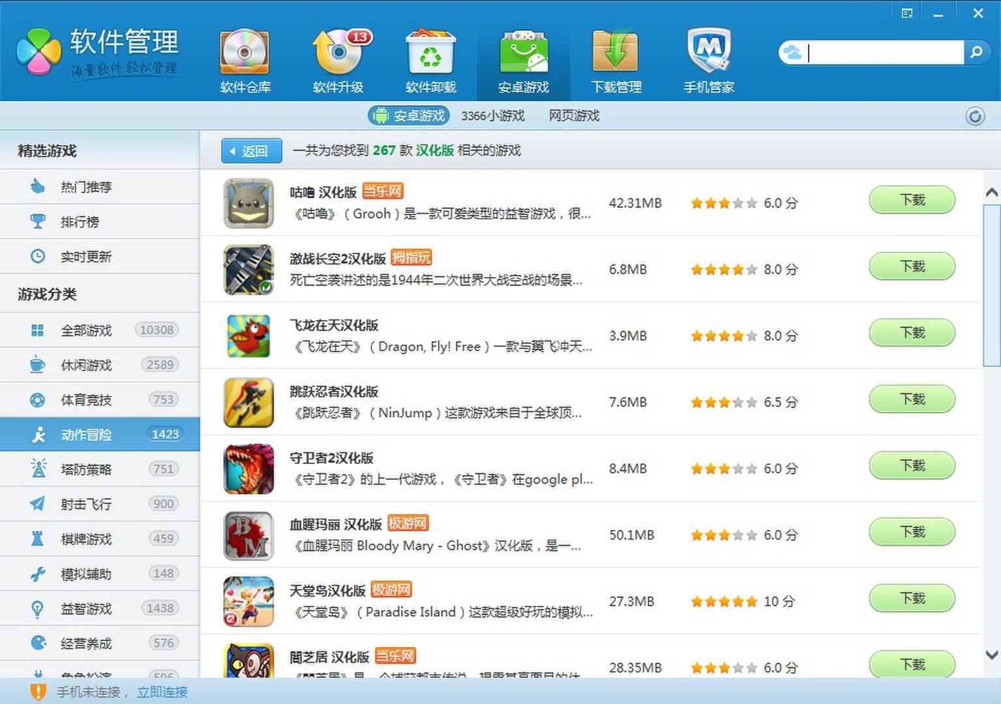Viewport: 1001px width, 704px height.
Task: Launch 手机管家 from the toolbar
Action: [708, 59]
